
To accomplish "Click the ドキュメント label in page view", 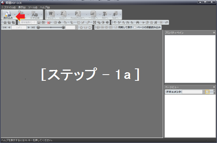I will [x=174, y=92].
